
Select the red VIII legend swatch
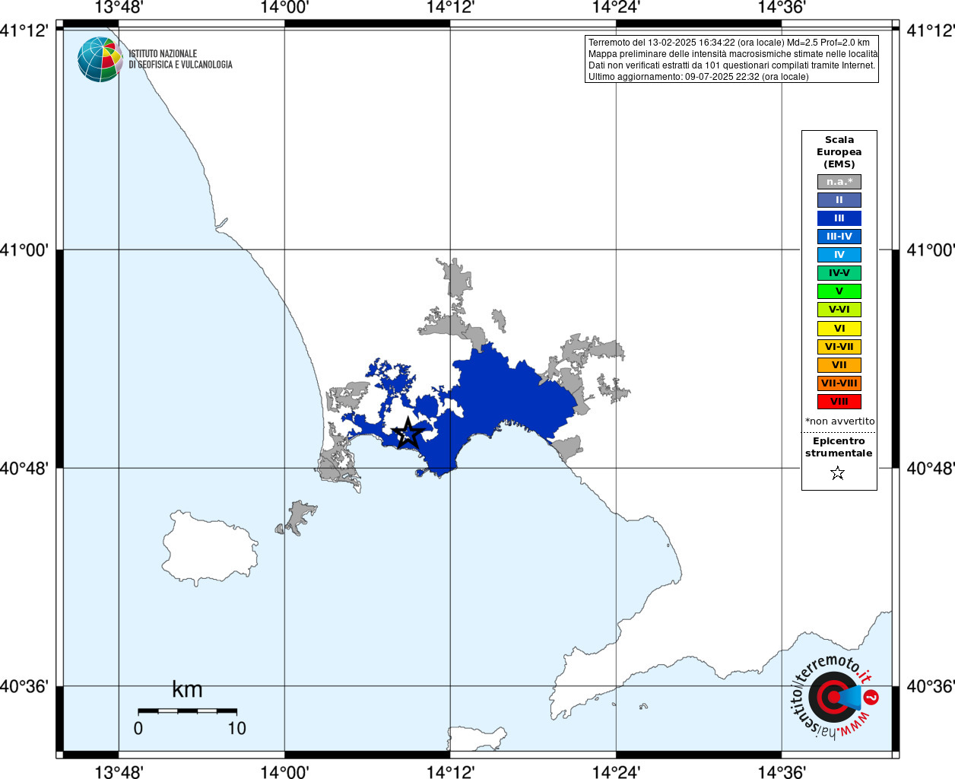click(839, 402)
